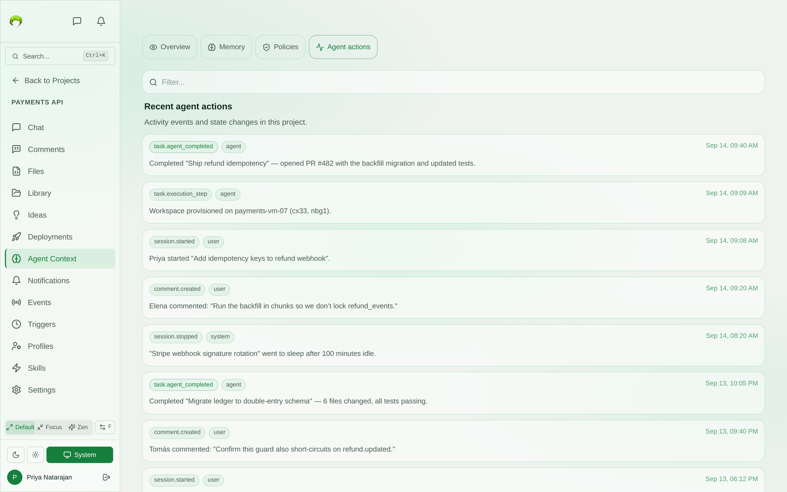Image resolution: width=787 pixels, height=492 pixels.
Task: Switch to the Memory tab
Action: (x=226, y=47)
